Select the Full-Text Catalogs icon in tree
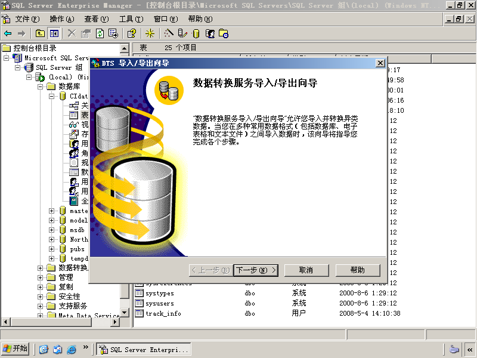Screen dimensions: 477x358 74,201
